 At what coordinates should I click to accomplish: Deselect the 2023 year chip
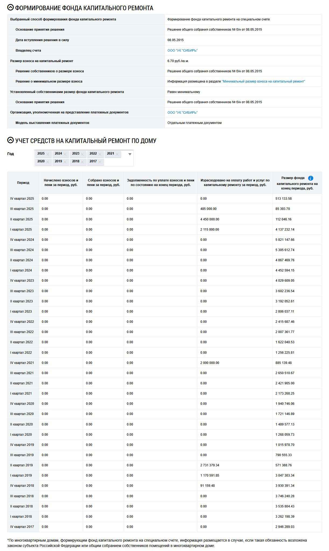[82, 154]
